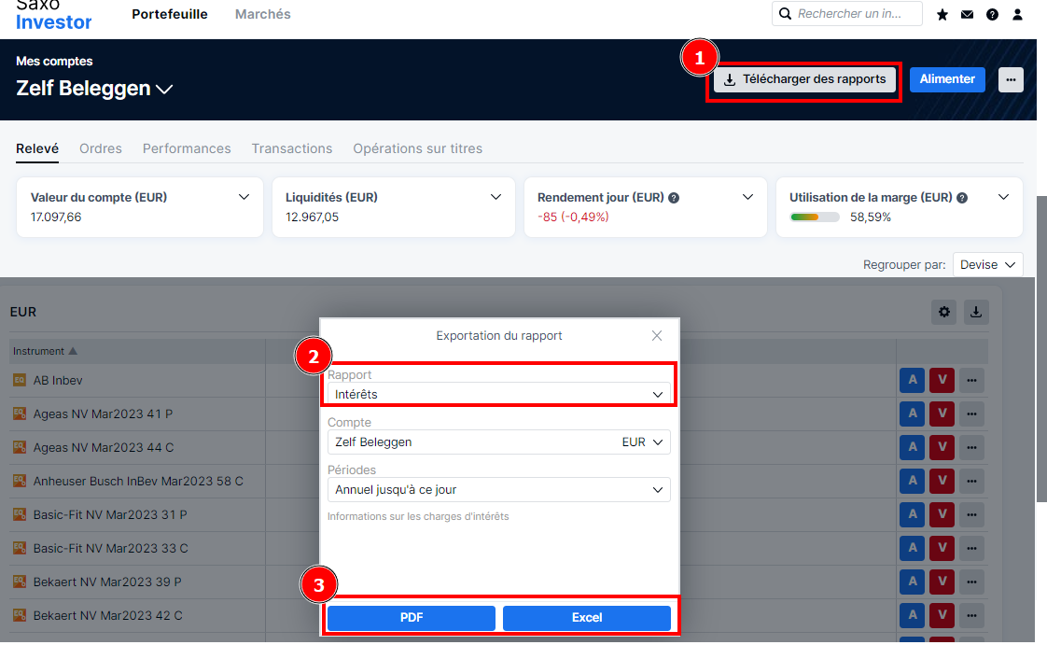Click the Saxo Investor logo
This screenshot has width=1047, height=645.
click(x=53, y=15)
